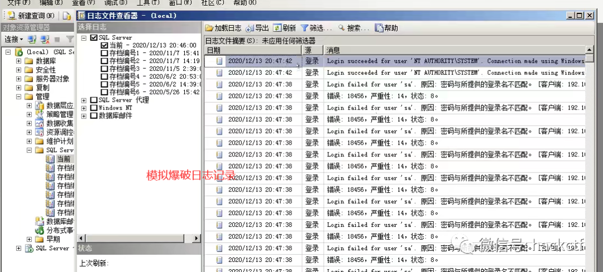This screenshot has height=272, width=603.
Task: Click the 安全性 folder icon
Action: [29, 70]
